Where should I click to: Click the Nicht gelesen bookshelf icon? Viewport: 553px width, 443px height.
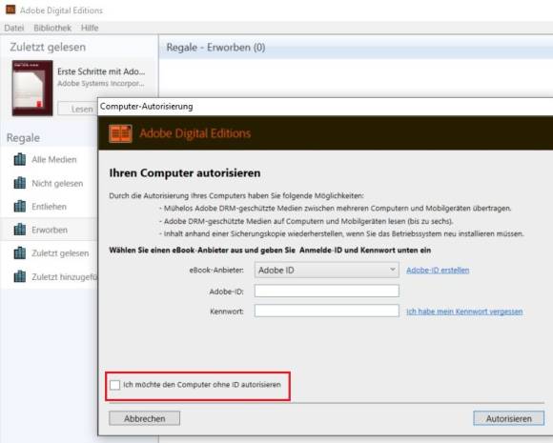[x=20, y=183]
